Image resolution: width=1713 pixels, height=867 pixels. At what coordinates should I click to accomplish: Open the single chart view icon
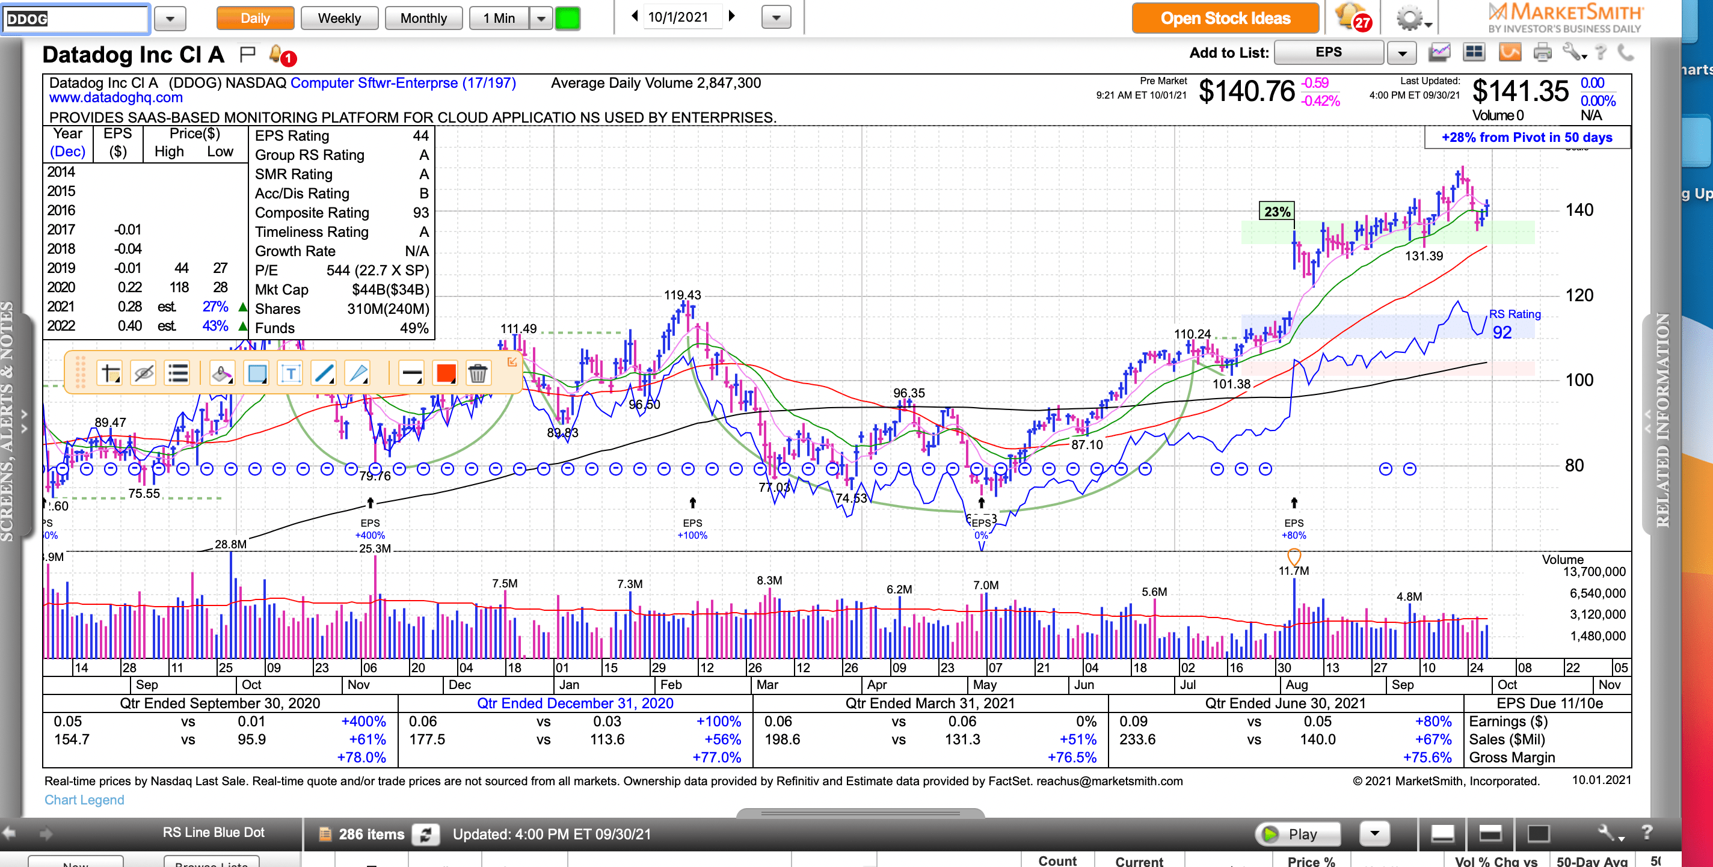(1439, 52)
